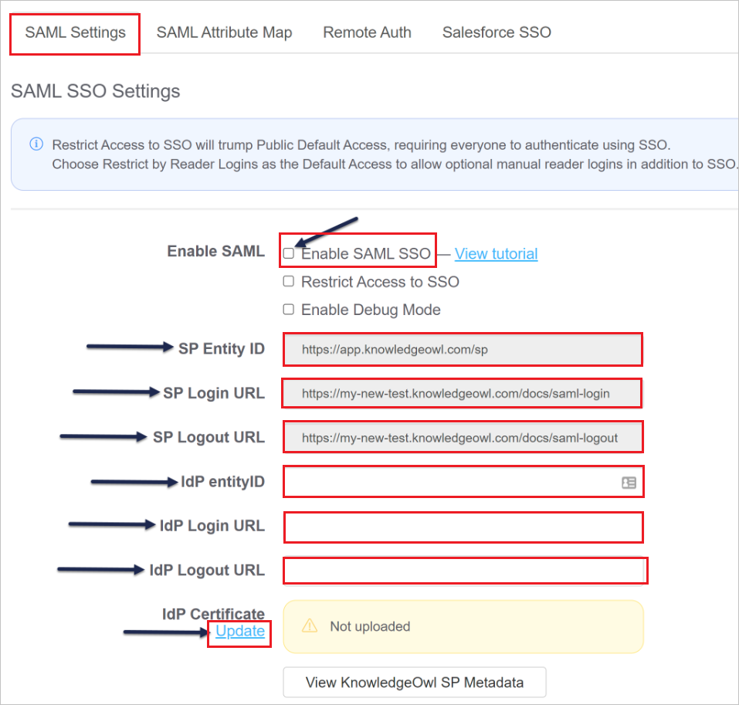Image resolution: width=739 pixels, height=705 pixels.
Task: Click the contact card icon in IdP entityID field
Action: [629, 481]
